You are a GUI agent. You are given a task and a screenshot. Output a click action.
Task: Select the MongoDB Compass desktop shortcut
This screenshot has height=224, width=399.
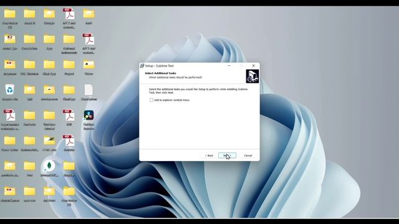49,169
